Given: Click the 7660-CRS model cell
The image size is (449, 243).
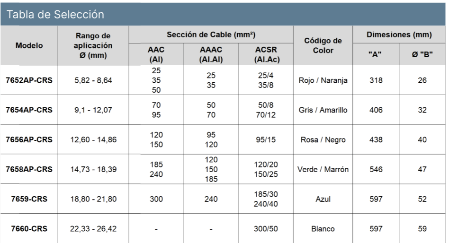Looking at the screenshot, I should coord(29,229).
